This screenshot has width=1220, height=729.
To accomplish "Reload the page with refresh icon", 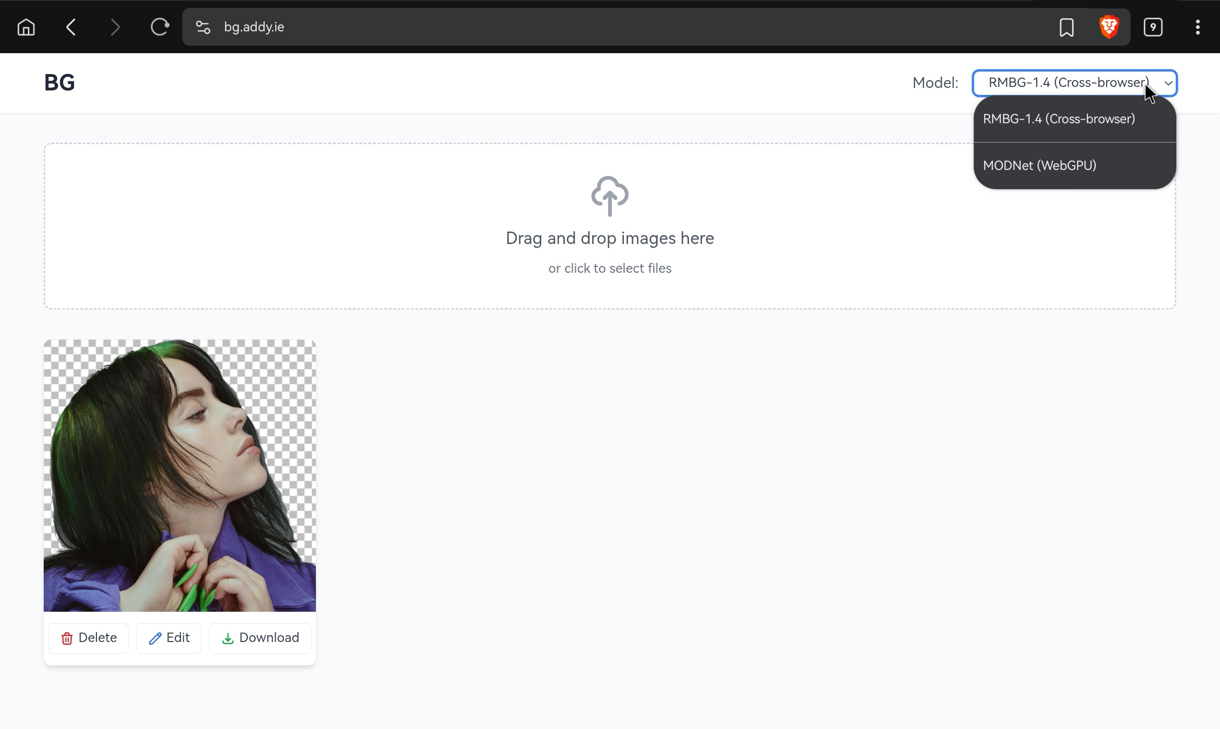I will click(159, 27).
